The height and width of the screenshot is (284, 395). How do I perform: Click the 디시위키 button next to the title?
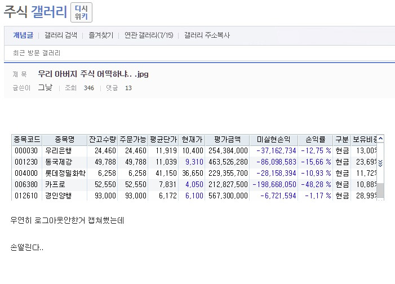tap(82, 12)
